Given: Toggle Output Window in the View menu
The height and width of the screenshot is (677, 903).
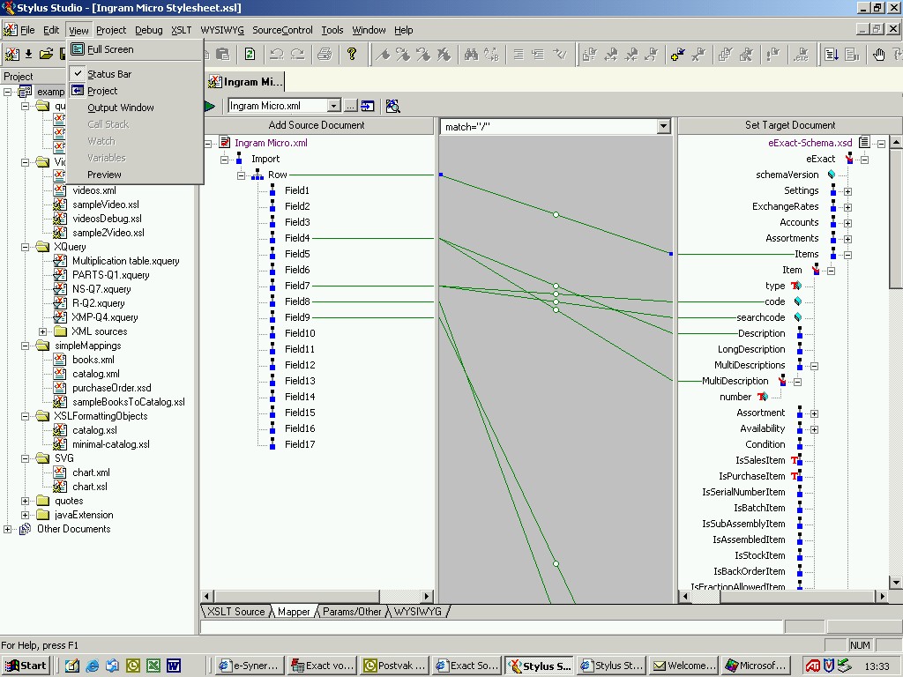Looking at the screenshot, I should [x=120, y=107].
